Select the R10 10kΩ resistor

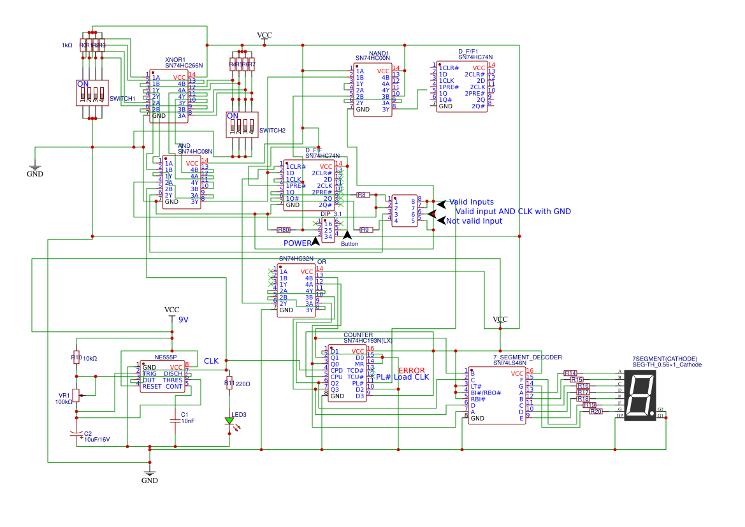[76, 358]
